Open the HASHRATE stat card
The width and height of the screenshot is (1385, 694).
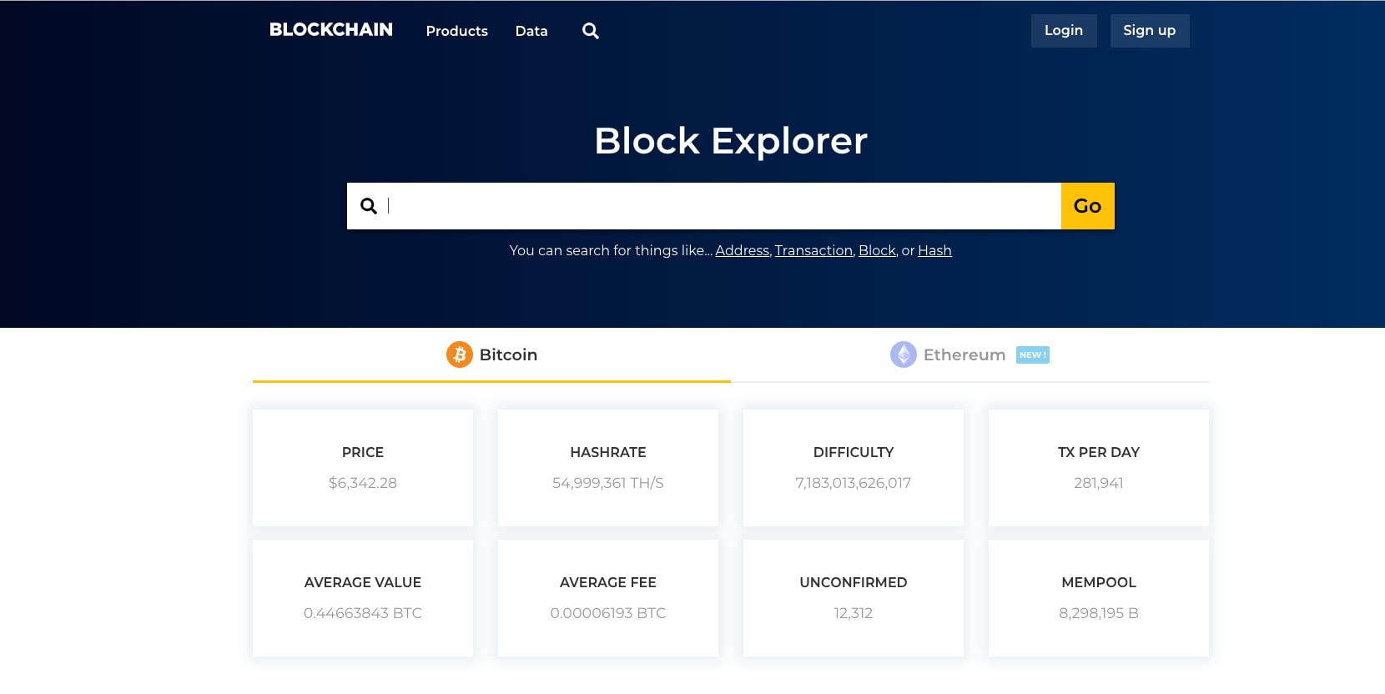pyautogui.click(x=608, y=467)
